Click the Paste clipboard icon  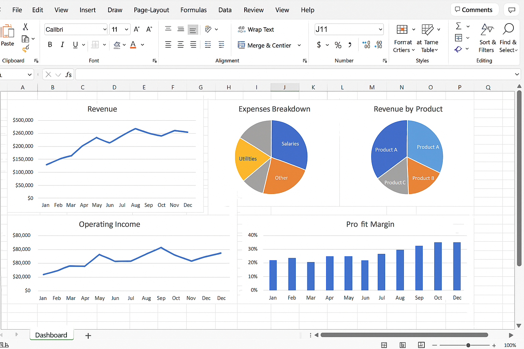coord(8,31)
